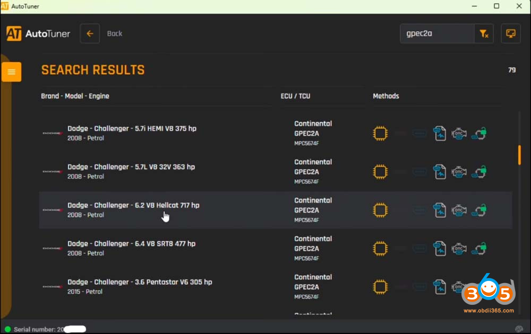
Task: Click the file icon for 6.4 V8 SRT8
Action: pos(440,249)
